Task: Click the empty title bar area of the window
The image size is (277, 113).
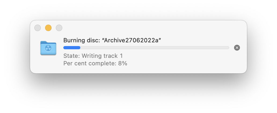Action: [x=150, y=27]
